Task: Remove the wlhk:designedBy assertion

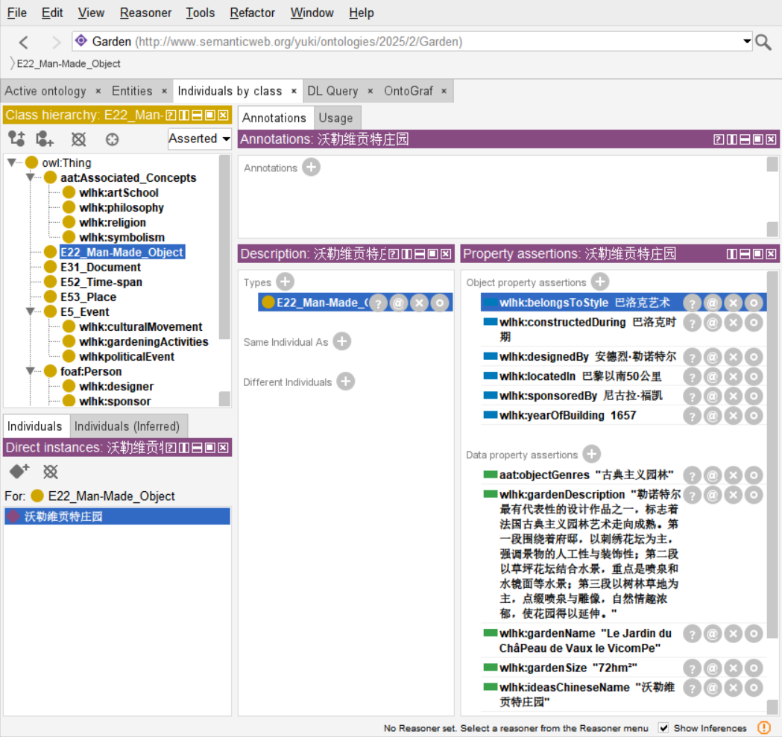Action: [x=733, y=357]
